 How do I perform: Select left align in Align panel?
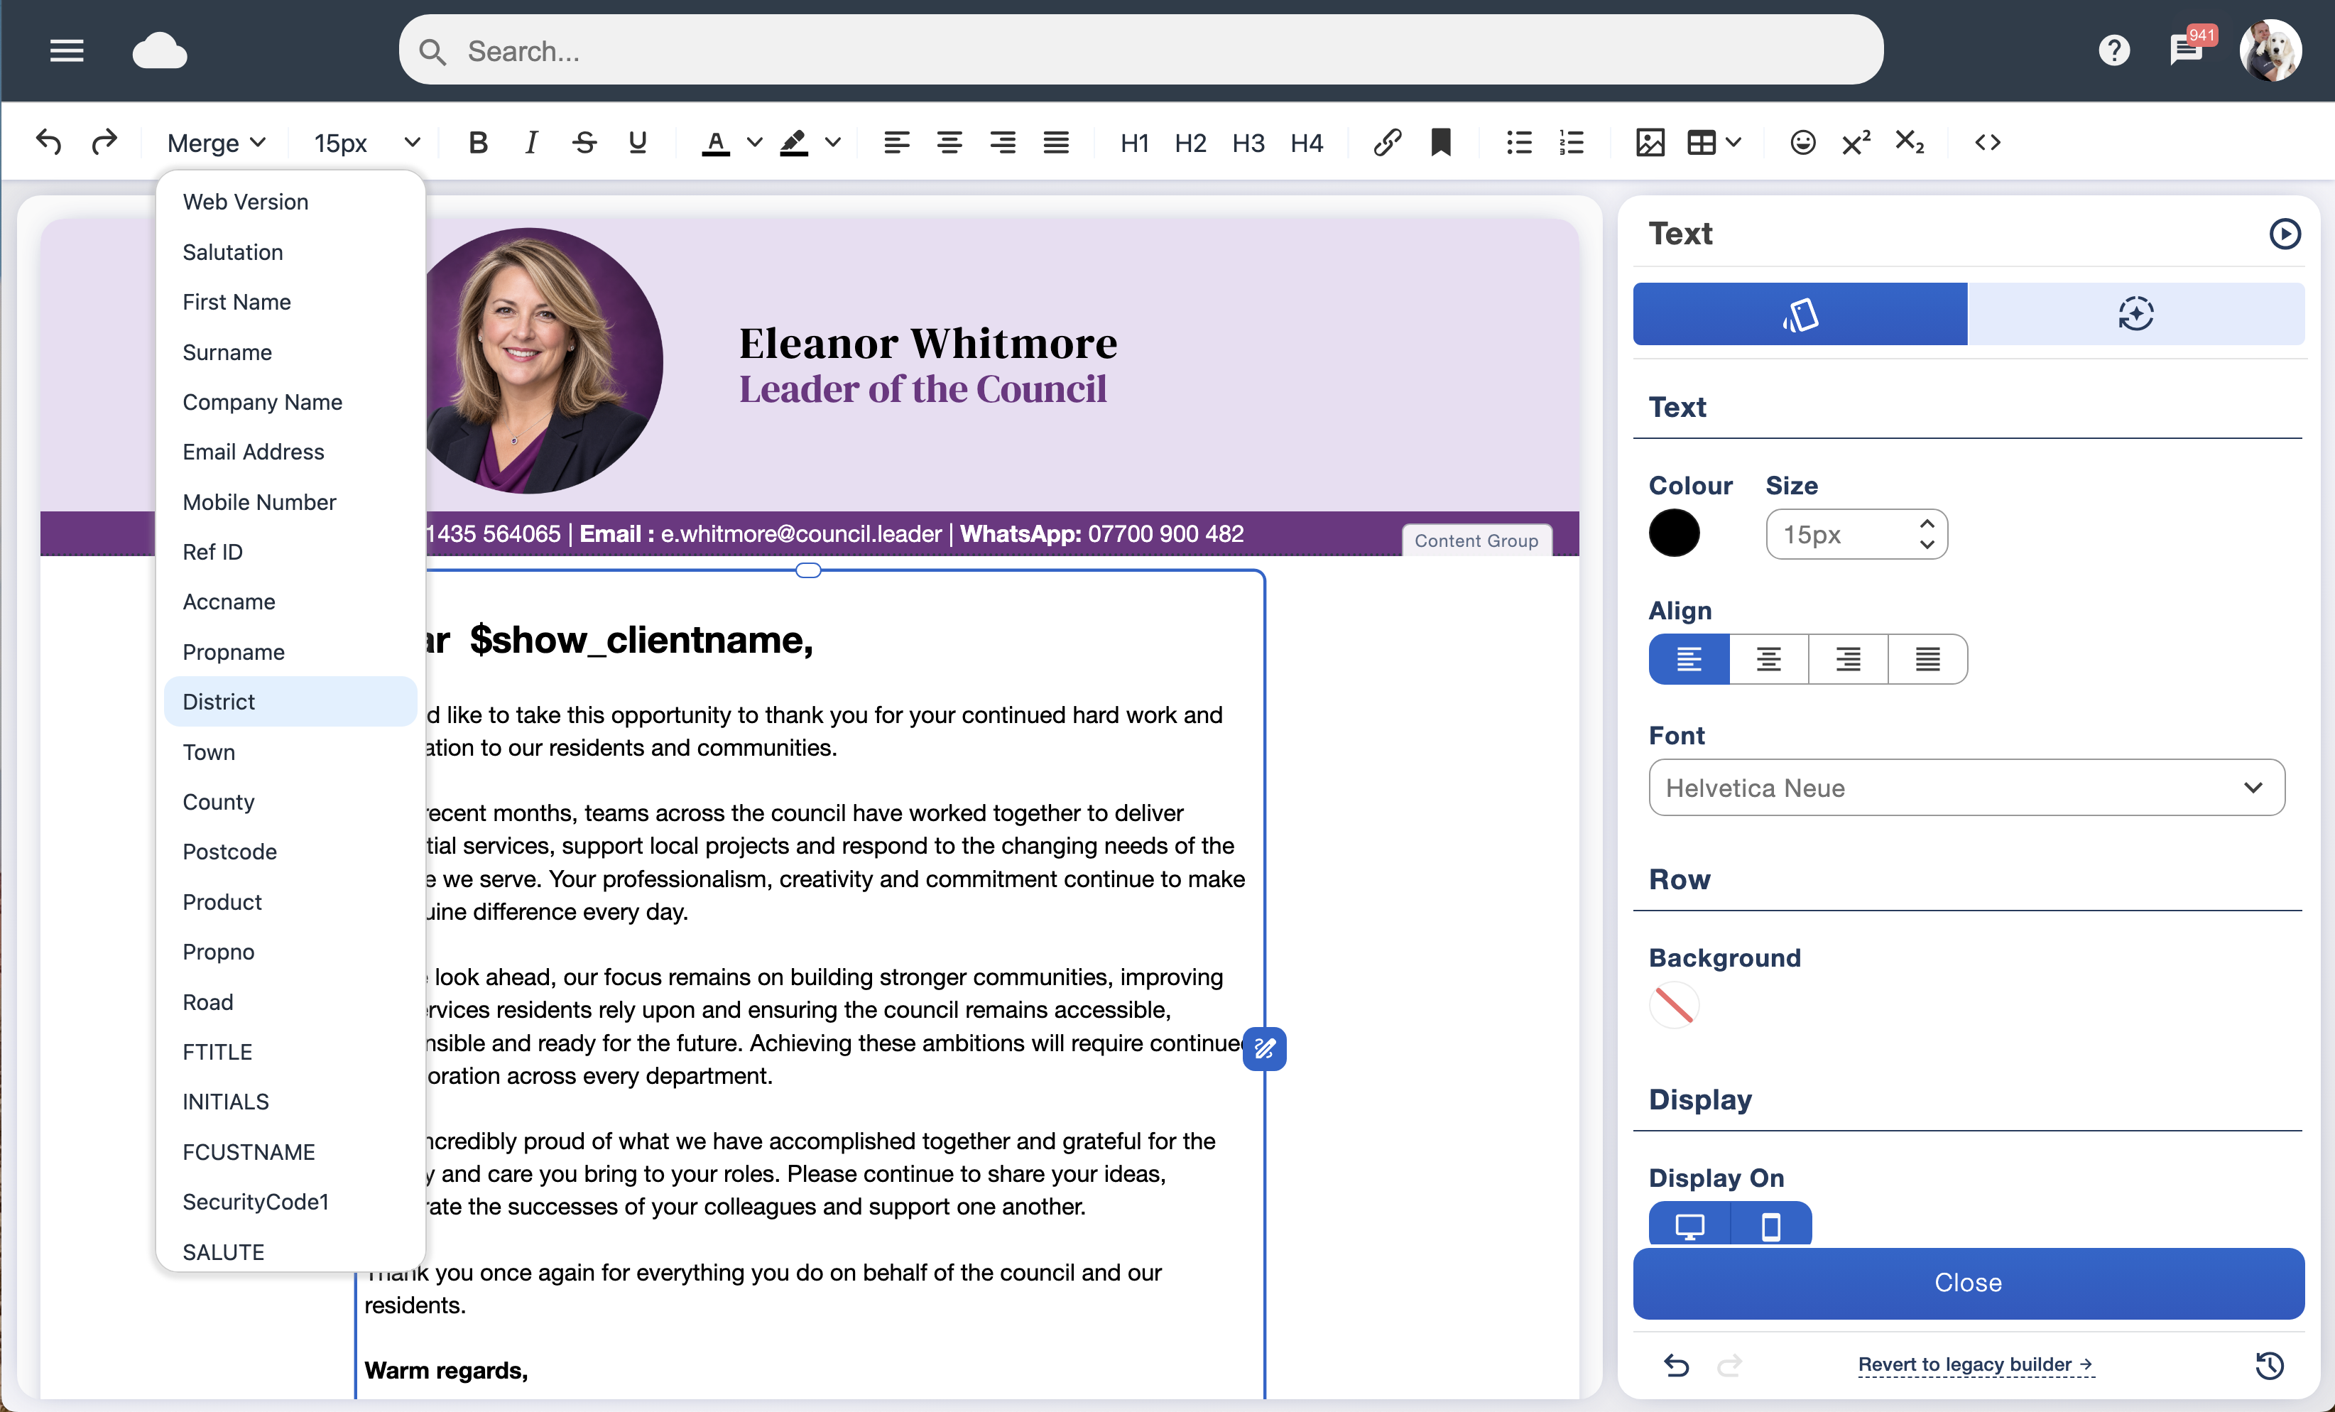pos(1689,658)
